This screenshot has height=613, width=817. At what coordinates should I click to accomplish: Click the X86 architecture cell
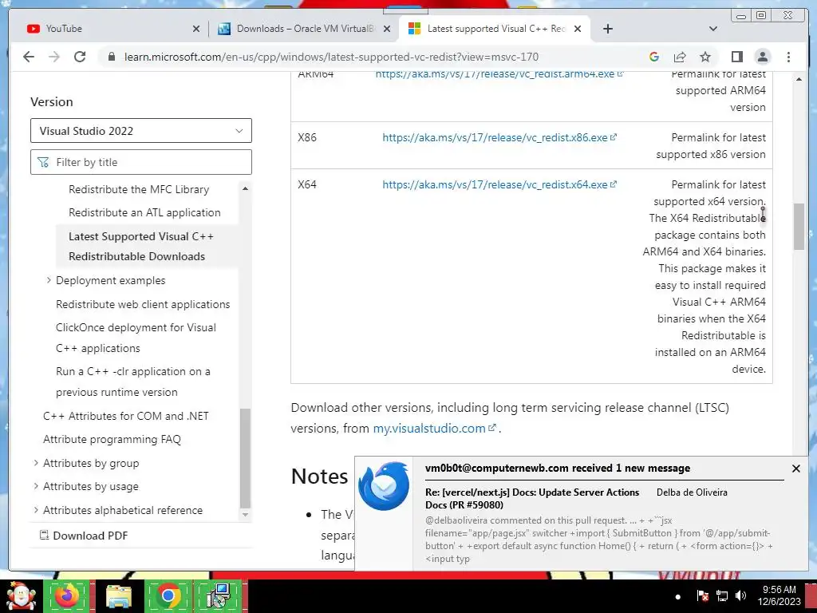pyautogui.click(x=307, y=137)
